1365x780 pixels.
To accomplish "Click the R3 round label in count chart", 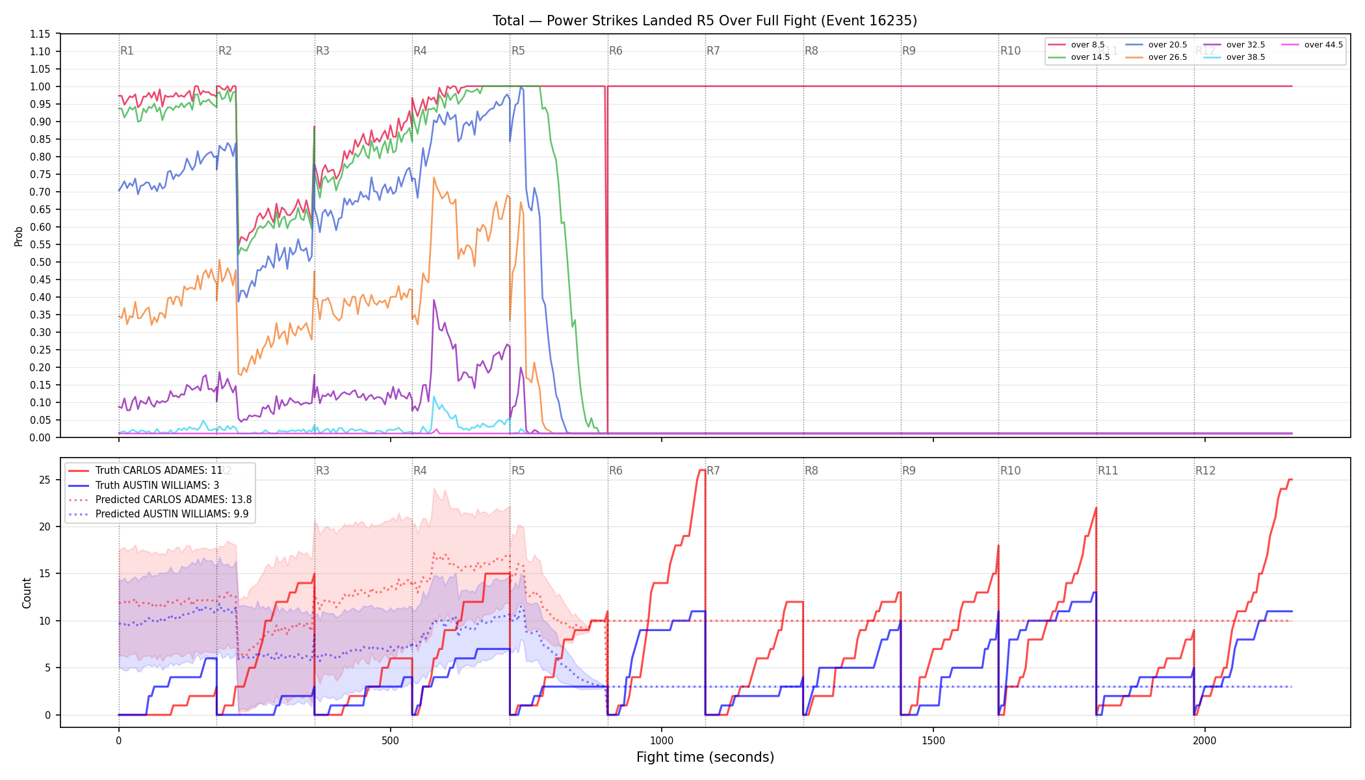I will point(322,471).
